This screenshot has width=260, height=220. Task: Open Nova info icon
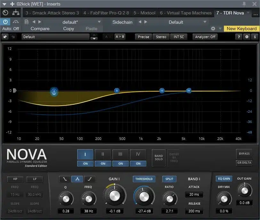tap(255, 37)
